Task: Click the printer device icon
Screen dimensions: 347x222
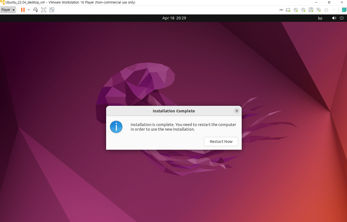Action: 326,10
